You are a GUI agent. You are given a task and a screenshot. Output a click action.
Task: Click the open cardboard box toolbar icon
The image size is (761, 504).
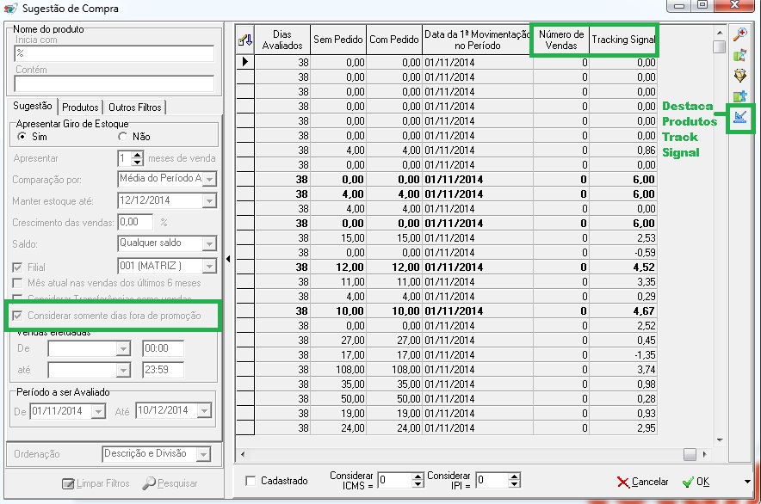coord(739,76)
